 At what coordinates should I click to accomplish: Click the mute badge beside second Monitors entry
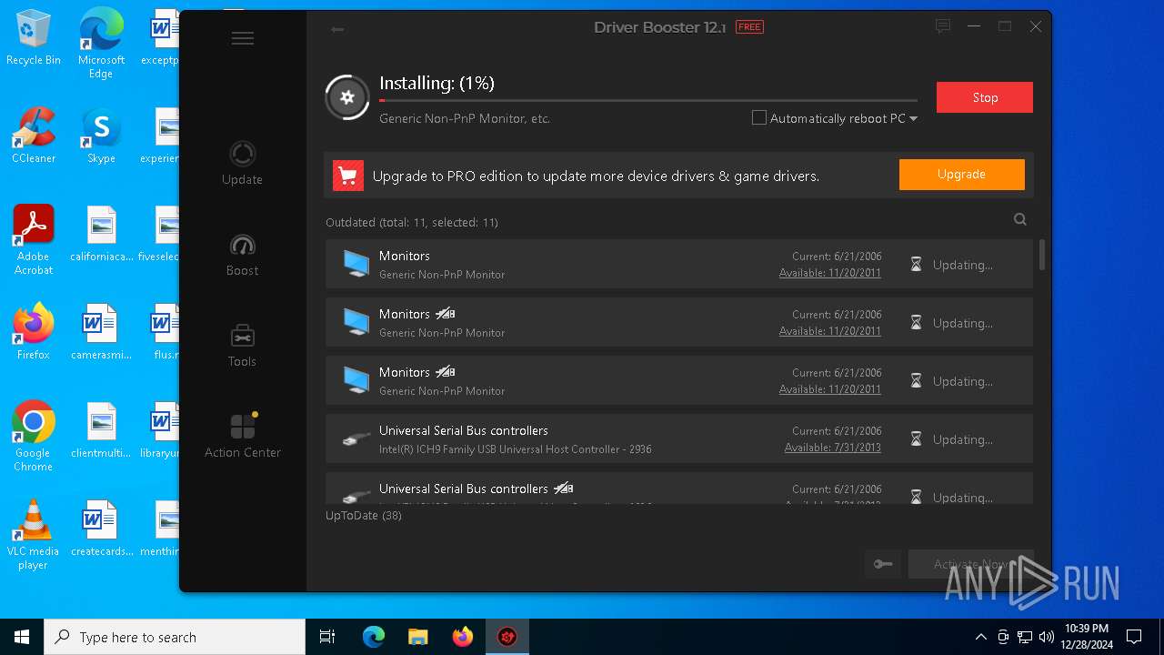point(445,314)
